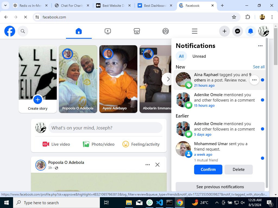
Task: Open the Facebook search icon
Action: click(x=23, y=31)
